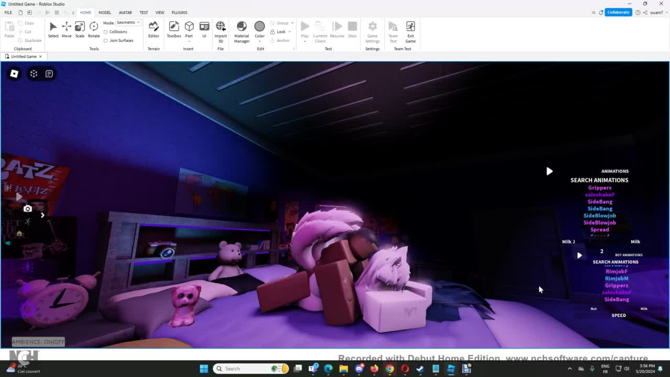Switch to the MODEL ribbon tab

tap(105, 13)
